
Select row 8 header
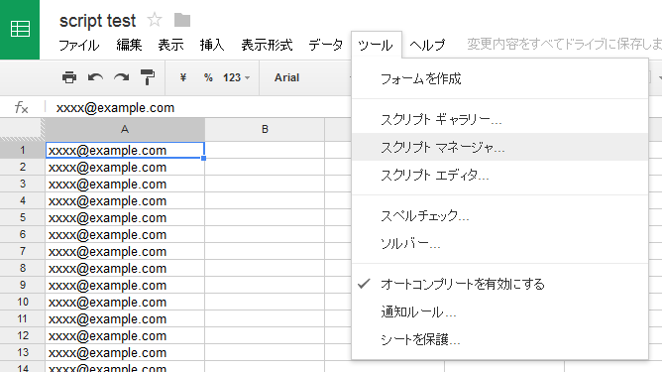pos(23,268)
